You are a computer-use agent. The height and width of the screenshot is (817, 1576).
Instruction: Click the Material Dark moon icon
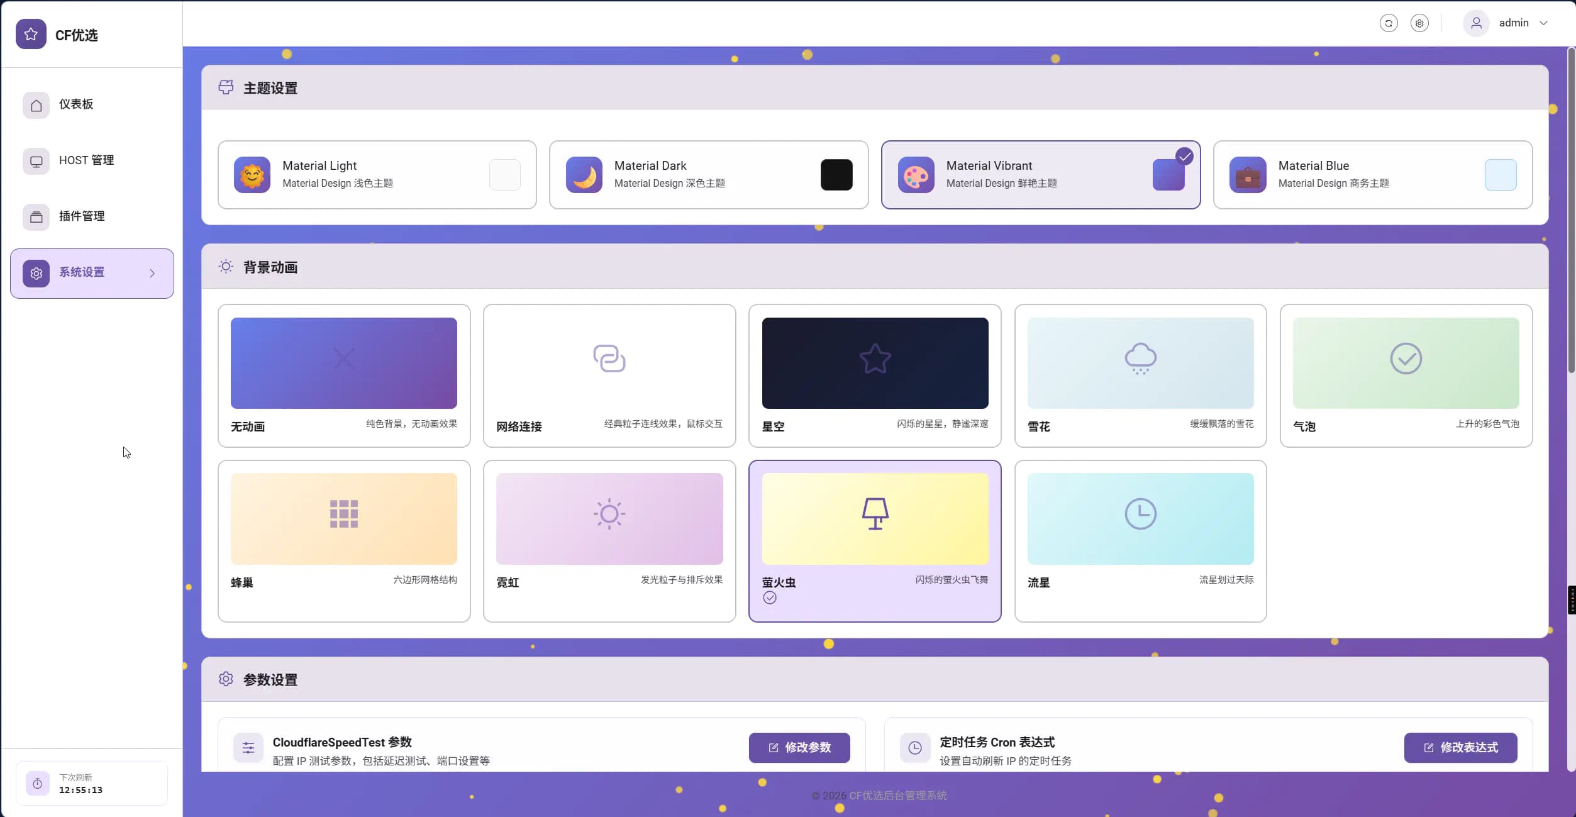click(x=584, y=175)
